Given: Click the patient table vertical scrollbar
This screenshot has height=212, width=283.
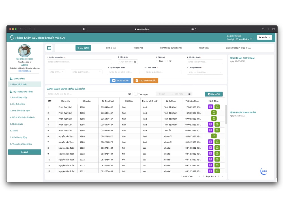Looking at the screenshot, I should pyautogui.click(x=226, y=114).
